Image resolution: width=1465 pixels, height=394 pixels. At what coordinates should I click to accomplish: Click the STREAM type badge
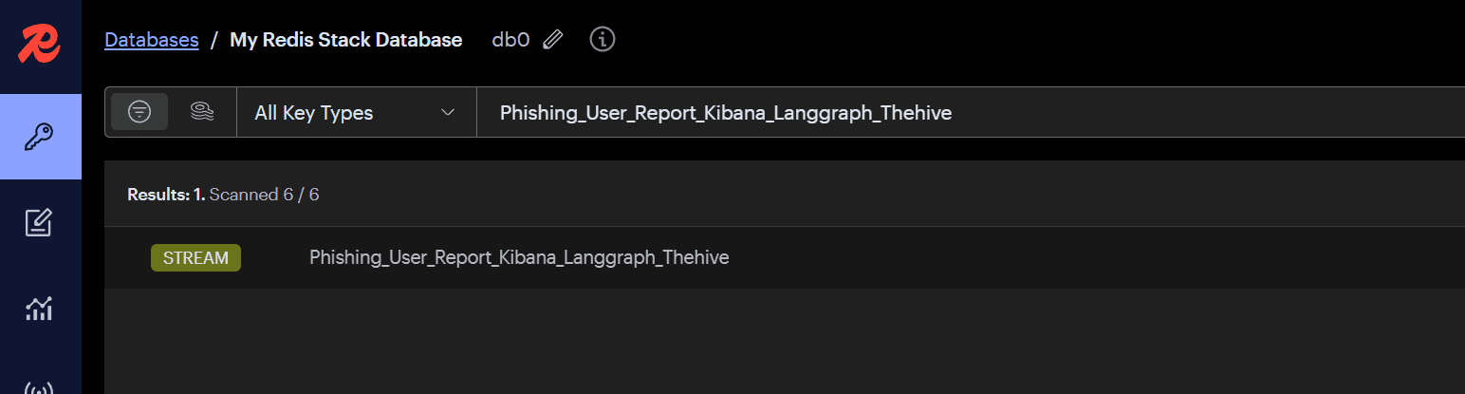[x=195, y=257]
